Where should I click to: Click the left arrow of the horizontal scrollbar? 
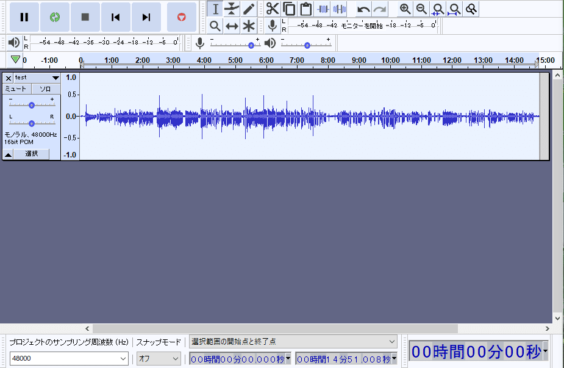coord(87,328)
